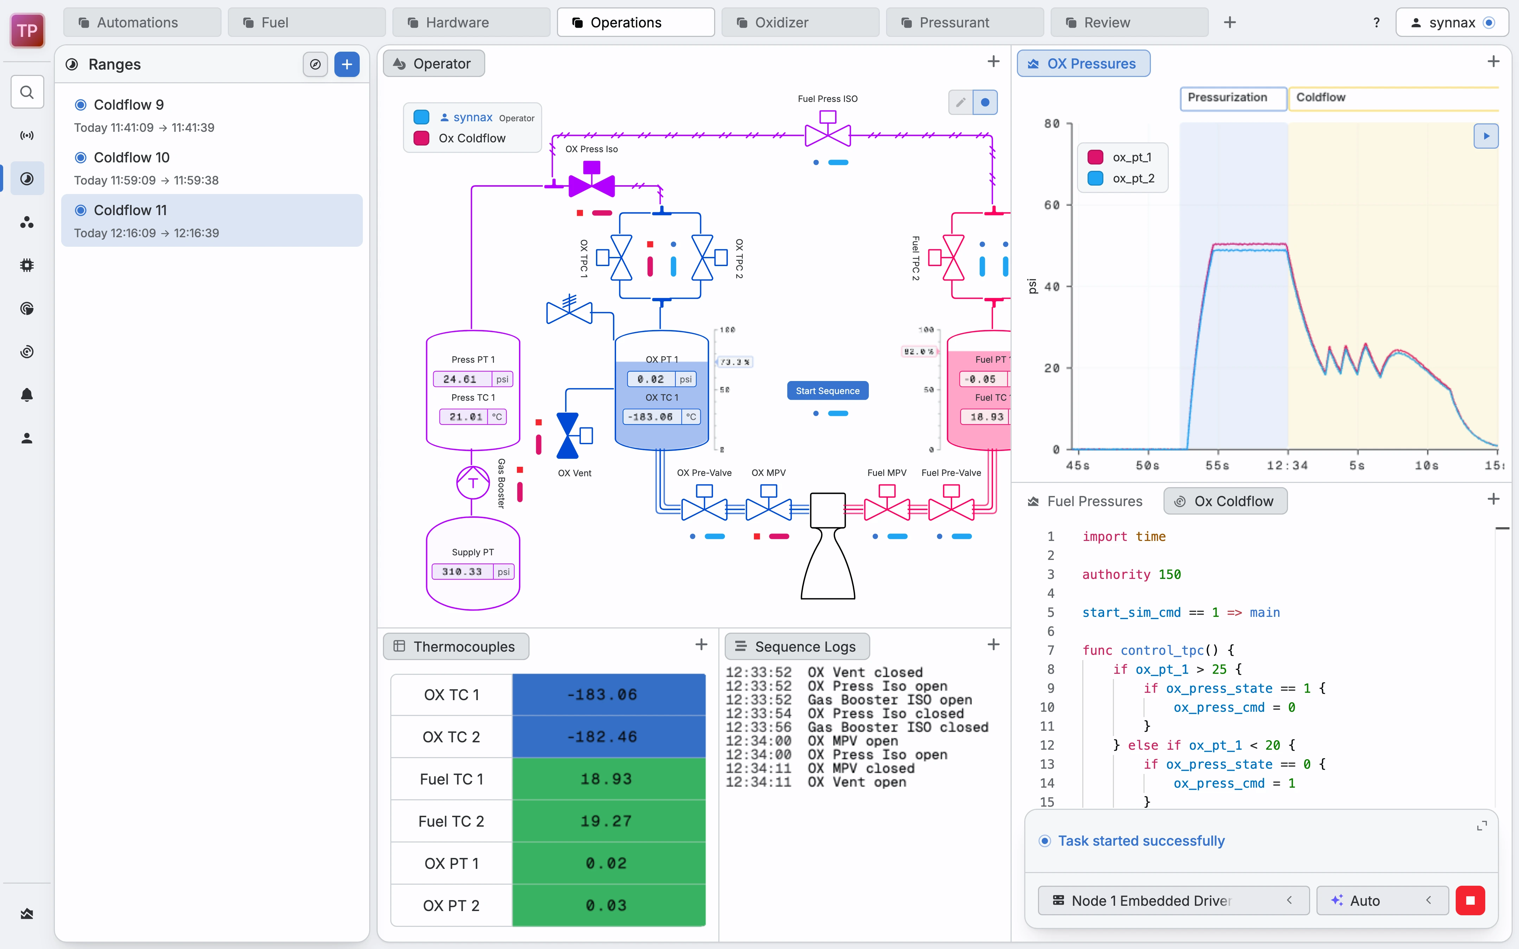Open the bell notifications icon in sidebar
The width and height of the screenshot is (1519, 949).
[x=26, y=395]
